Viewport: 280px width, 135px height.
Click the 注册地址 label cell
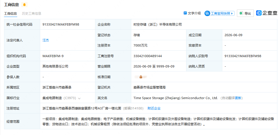(x=22, y=108)
